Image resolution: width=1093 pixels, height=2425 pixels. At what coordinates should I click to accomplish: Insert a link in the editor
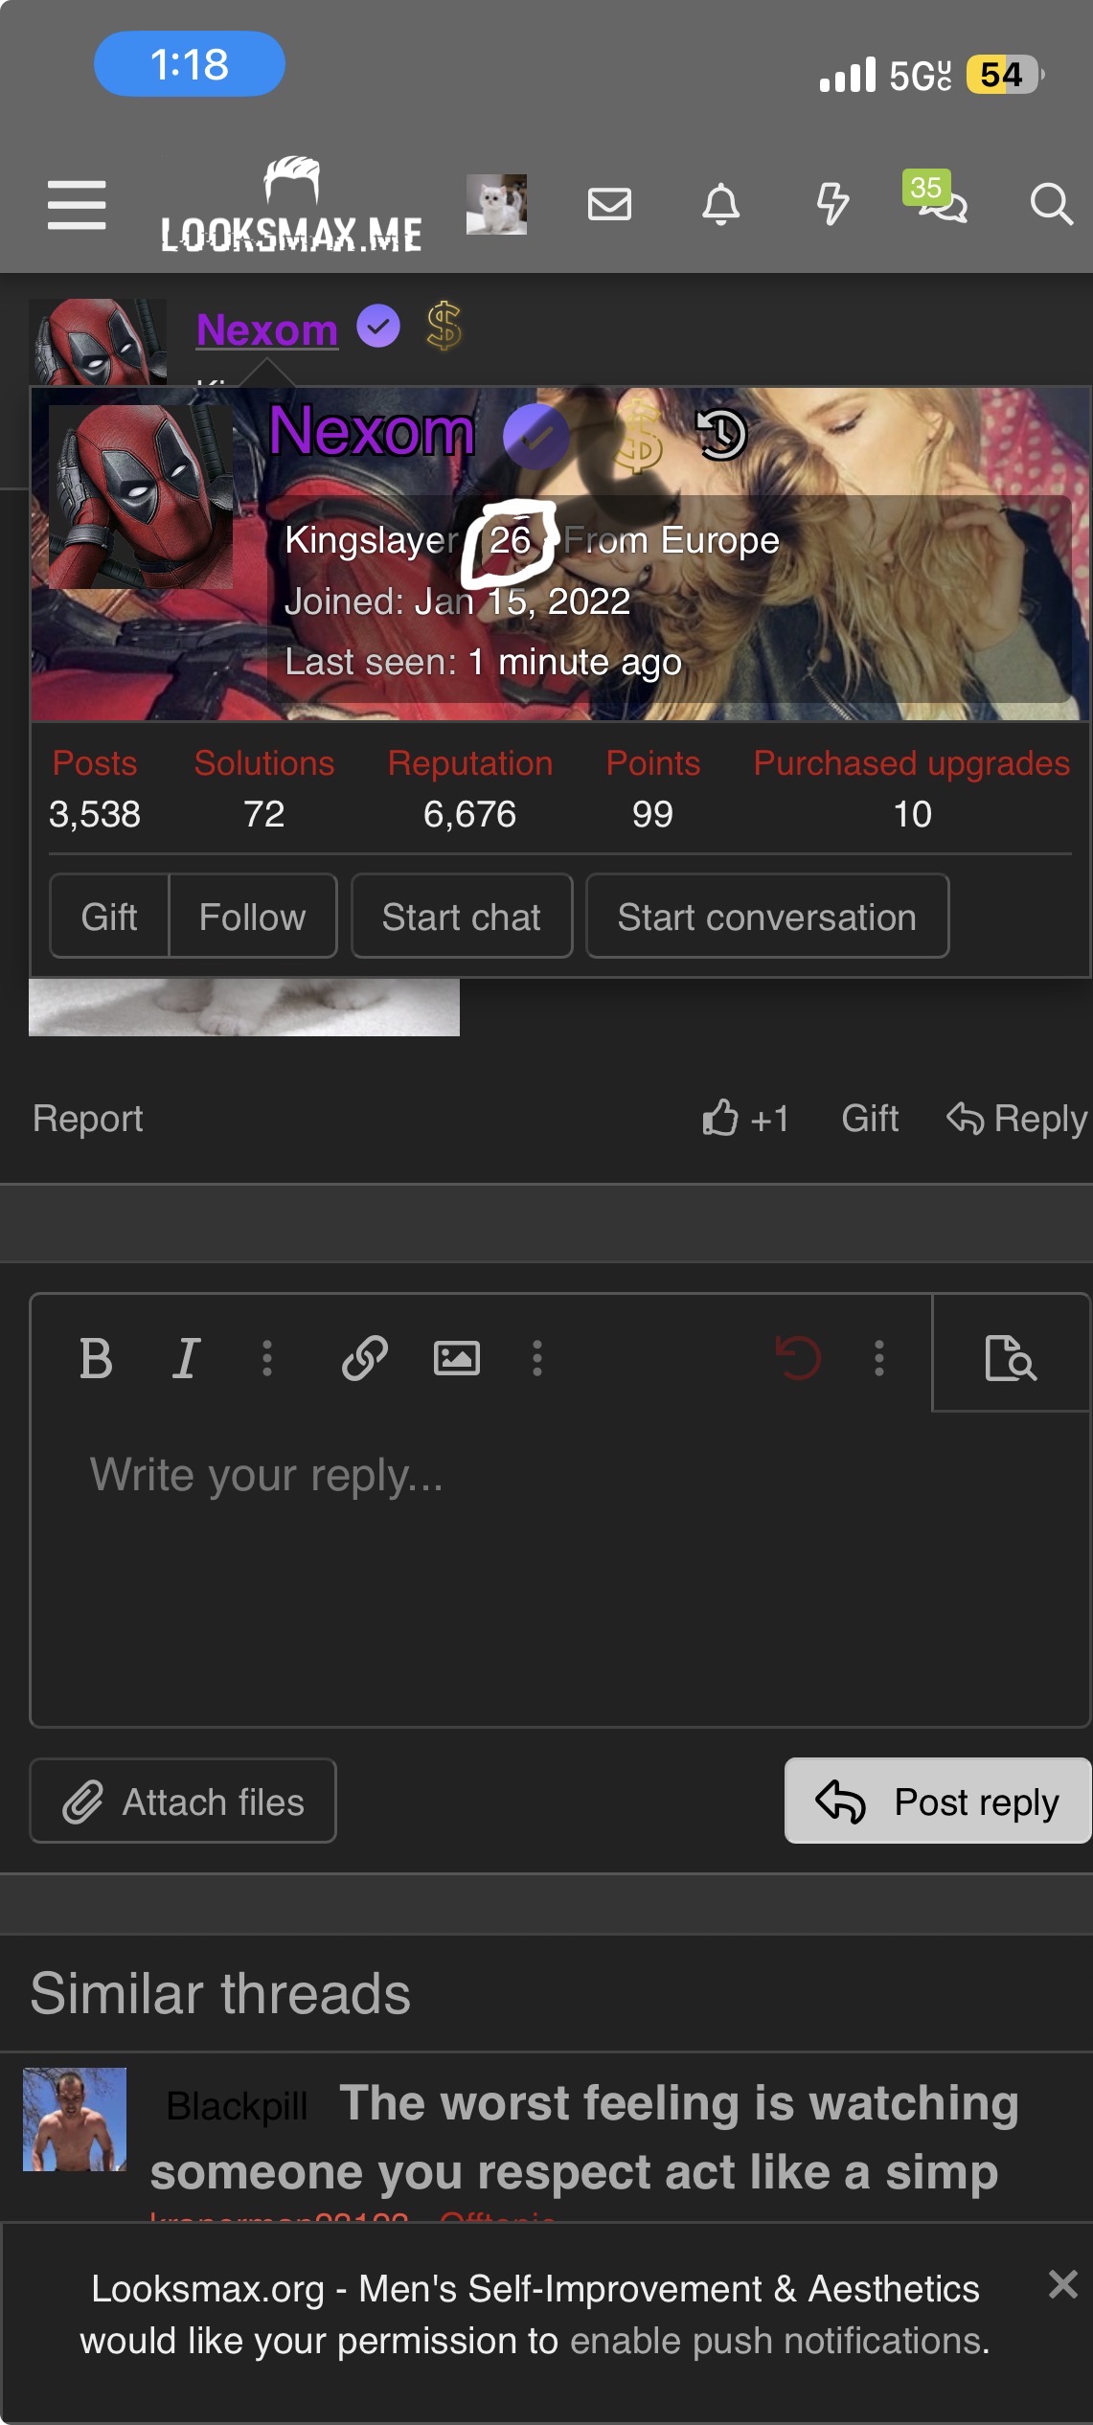coord(364,1358)
